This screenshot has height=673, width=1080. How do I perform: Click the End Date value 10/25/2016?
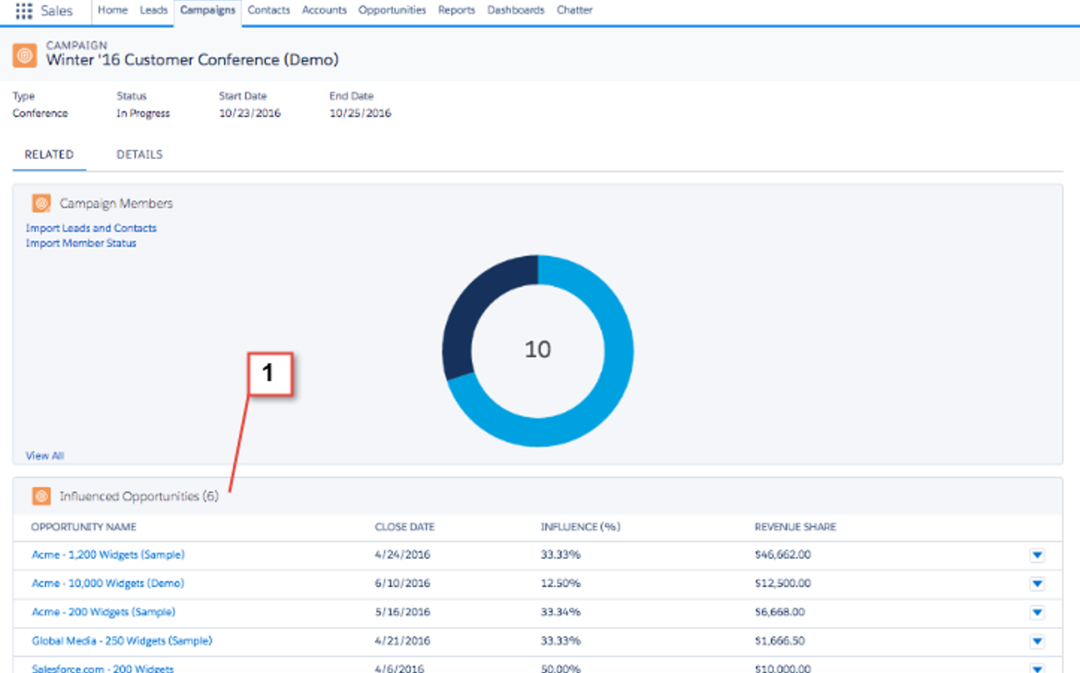(360, 113)
